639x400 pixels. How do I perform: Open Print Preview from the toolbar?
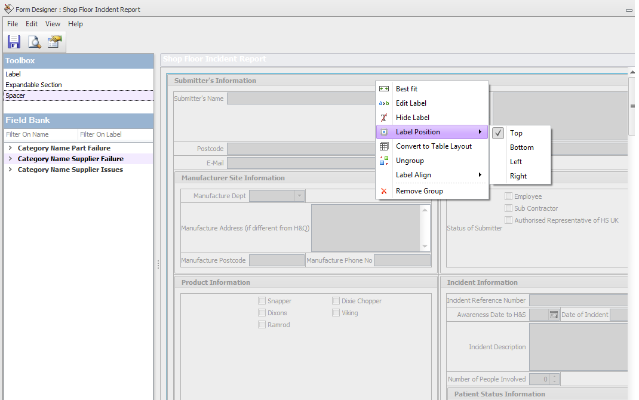pos(34,42)
